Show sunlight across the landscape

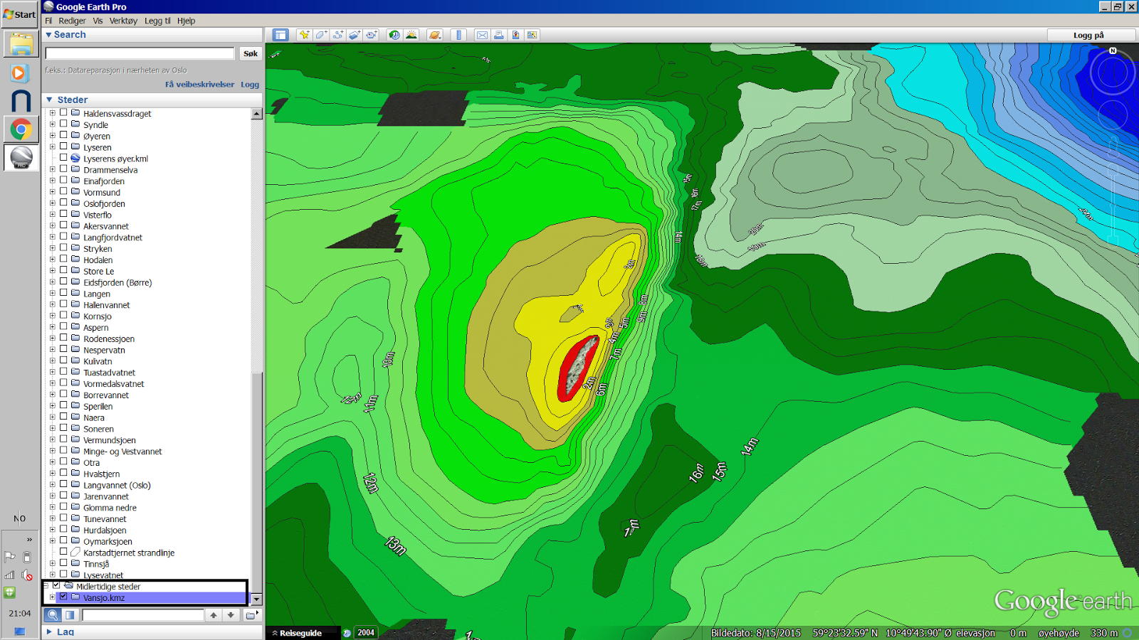coord(411,35)
